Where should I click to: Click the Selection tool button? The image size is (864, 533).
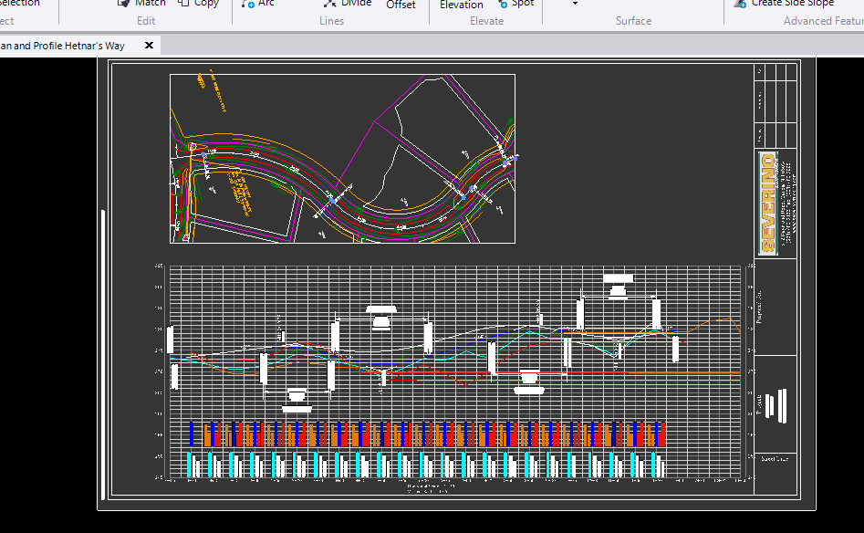pos(18,4)
